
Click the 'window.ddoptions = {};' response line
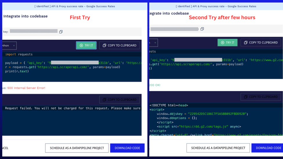tap(177, 118)
